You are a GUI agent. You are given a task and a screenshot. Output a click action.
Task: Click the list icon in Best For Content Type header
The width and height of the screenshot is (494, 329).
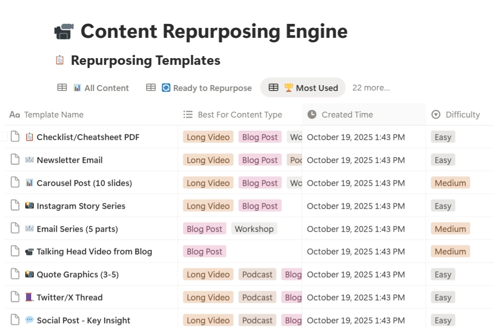(188, 114)
